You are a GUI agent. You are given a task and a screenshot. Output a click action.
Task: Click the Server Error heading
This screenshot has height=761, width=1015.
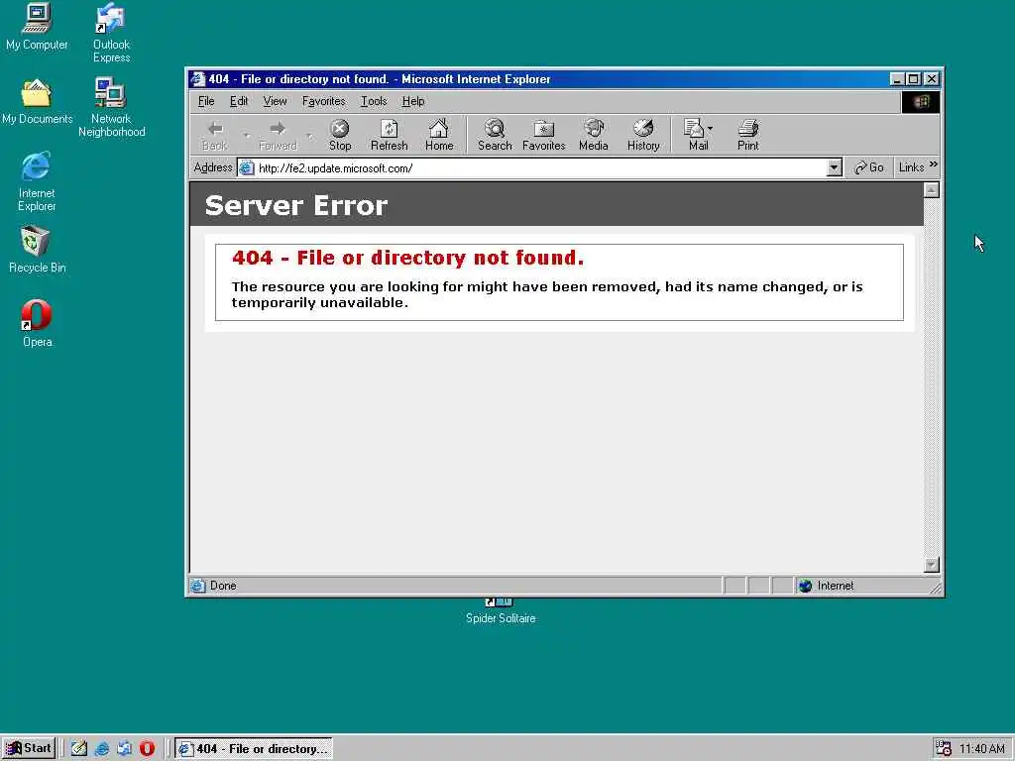(x=295, y=206)
